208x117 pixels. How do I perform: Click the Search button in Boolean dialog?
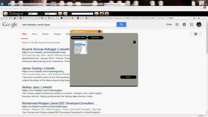coord(128,77)
